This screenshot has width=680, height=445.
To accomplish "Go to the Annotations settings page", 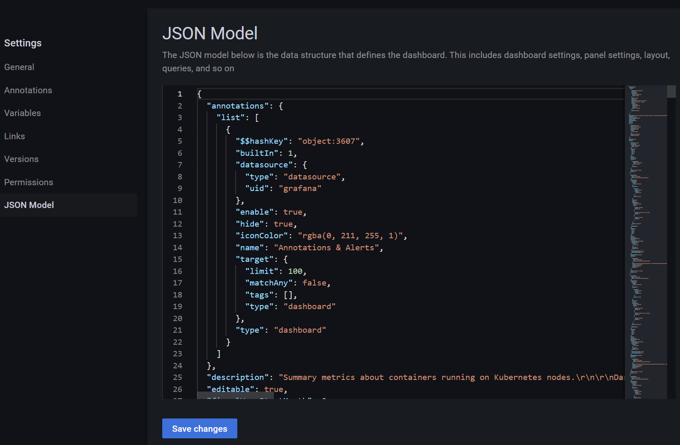I will tap(28, 90).
